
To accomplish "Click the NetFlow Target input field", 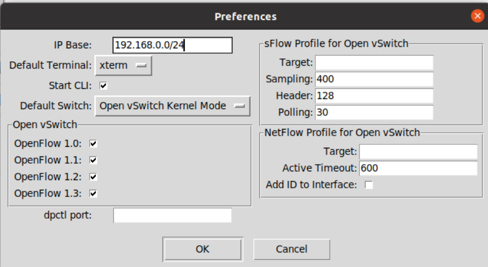I will click(x=418, y=152).
